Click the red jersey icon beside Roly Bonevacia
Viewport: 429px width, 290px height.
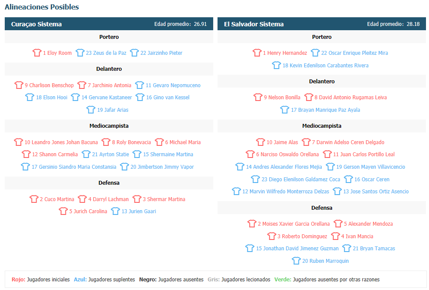106,142
